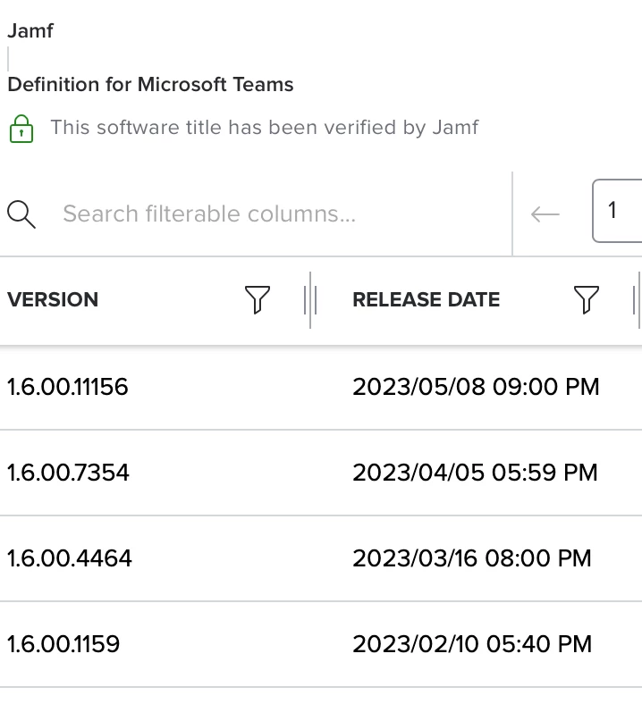Viewport: 642px width, 704px height.
Task: Sort by the RELEASE DATE column header
Action: click(426, 299)
